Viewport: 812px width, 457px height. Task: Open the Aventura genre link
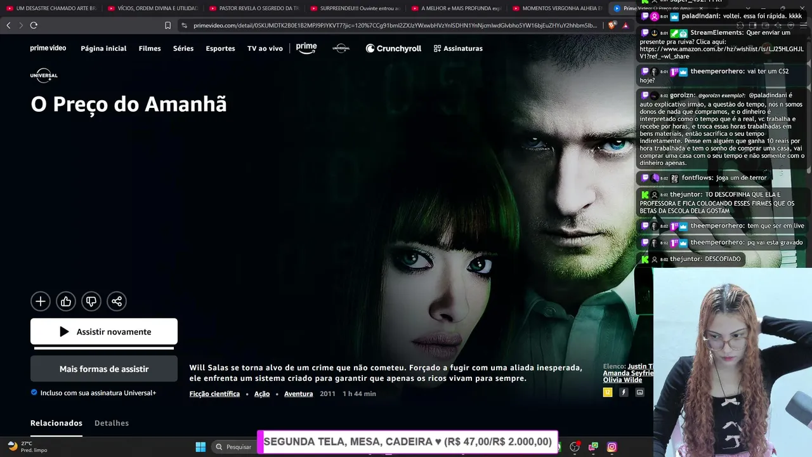point(298,394)
